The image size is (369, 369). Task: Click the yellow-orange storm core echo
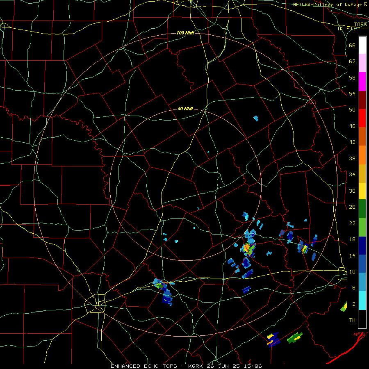click(247, 247)
